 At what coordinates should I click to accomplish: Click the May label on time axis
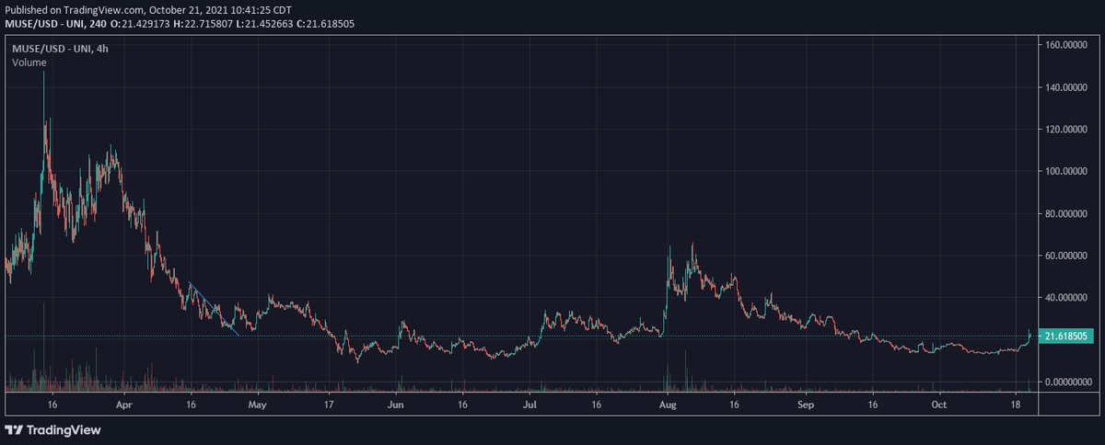pyautogui.click(x=257, y=404)
